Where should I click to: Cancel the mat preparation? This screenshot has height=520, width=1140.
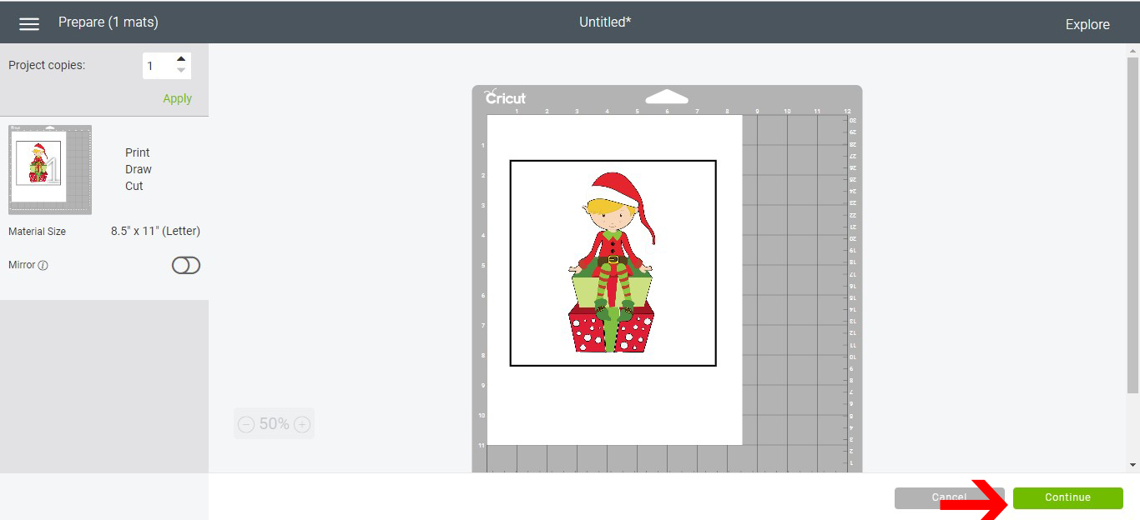pyautogui.click(x=950, y=497)
